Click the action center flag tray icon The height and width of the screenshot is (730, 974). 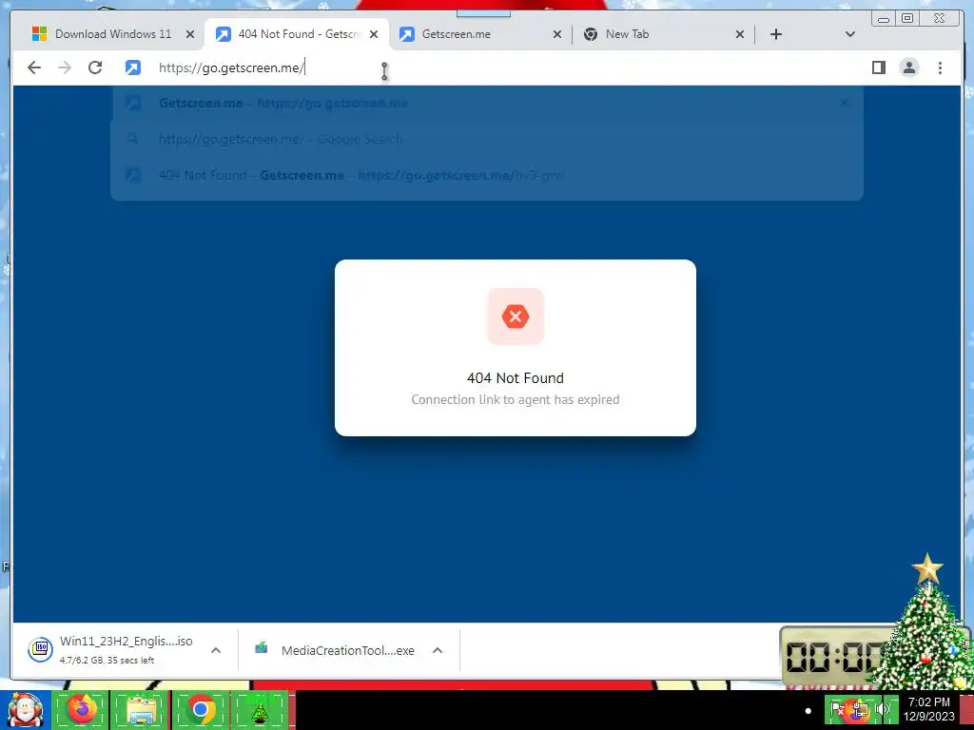837,709
